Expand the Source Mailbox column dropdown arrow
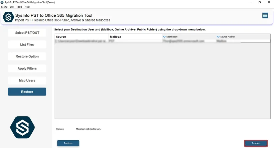 pyautogui.click(x=218, y=37)
